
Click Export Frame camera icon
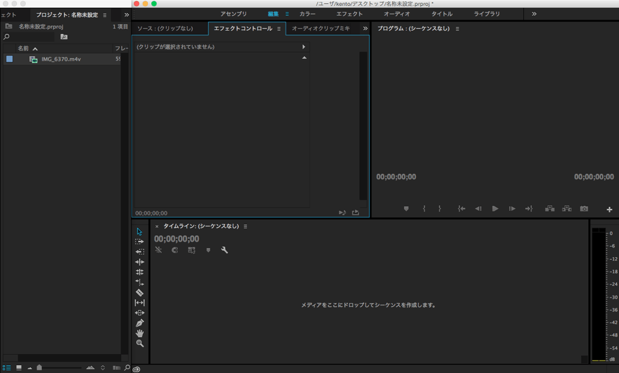click(584, 209)
